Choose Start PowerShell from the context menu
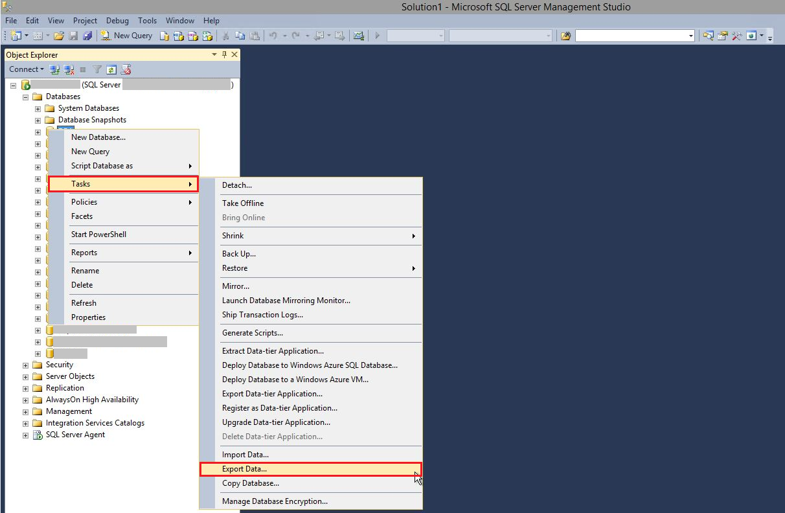 (x=123, y=234)
